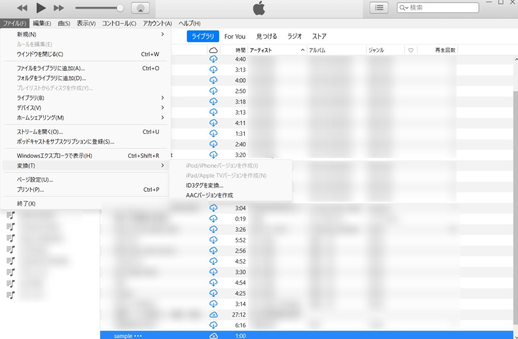The width and height of the screenshot is (518, 339).
Task: Download the 2:50 track via cloud icon
Action: click(x=213, y=91)
